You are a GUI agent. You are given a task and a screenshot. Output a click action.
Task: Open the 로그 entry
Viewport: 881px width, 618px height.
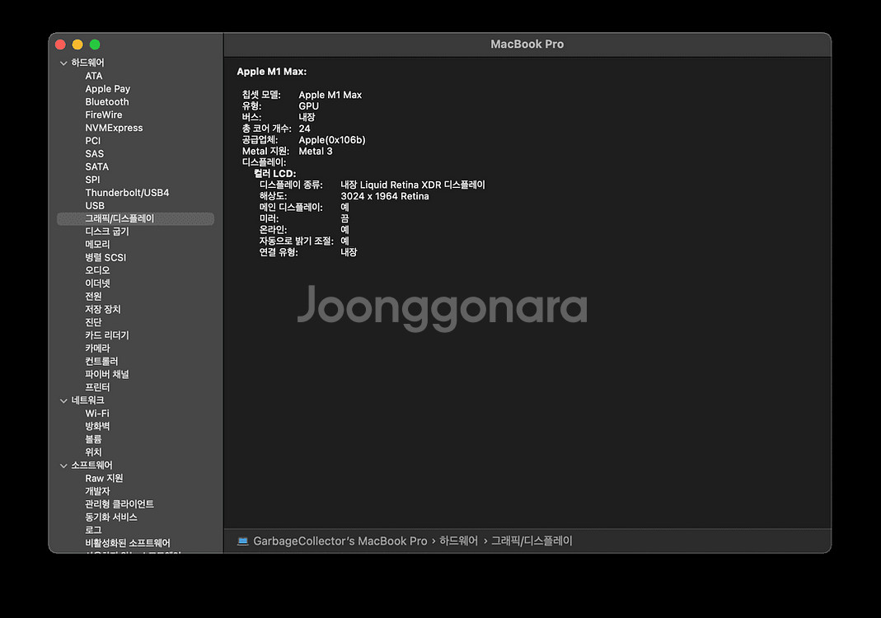coord(93,530)
